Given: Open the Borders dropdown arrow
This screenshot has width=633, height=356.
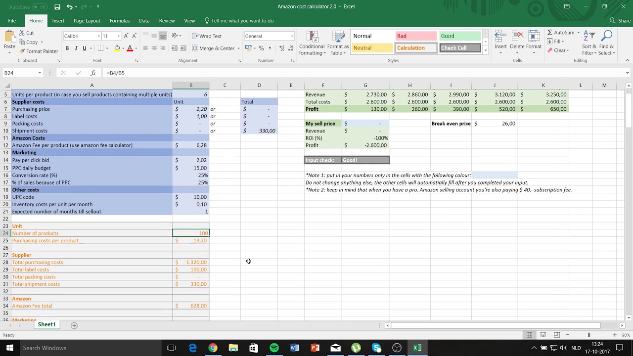Looking at the screenshot, I should pos(107,48).
